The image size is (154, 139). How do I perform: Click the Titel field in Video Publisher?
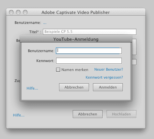click(90, 32)
